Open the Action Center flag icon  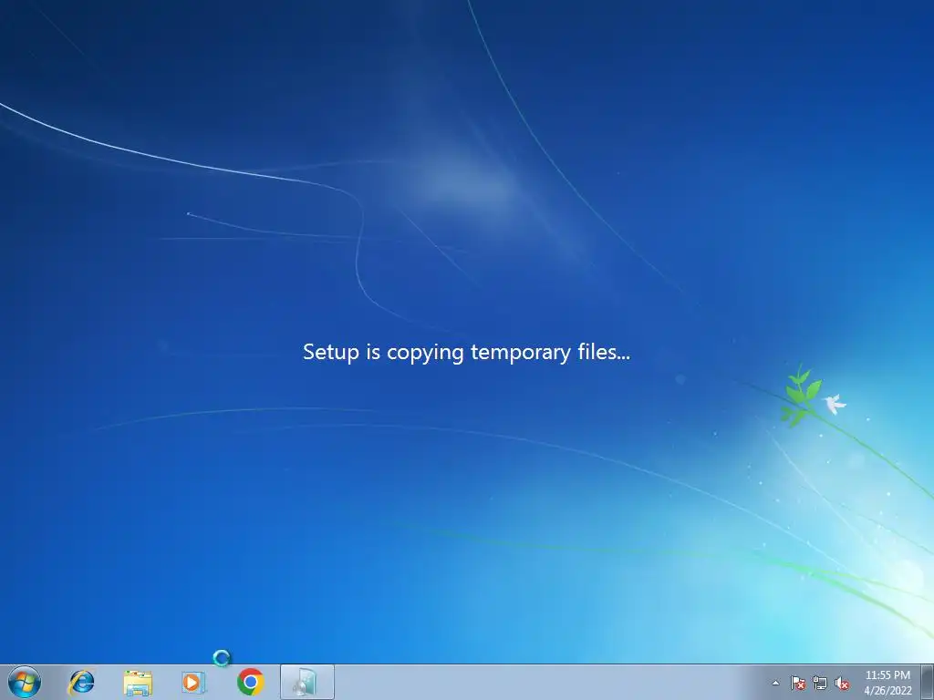coord(797,683)
